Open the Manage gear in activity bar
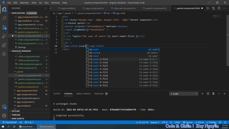The image size is (229, 129). click(4, 115)
